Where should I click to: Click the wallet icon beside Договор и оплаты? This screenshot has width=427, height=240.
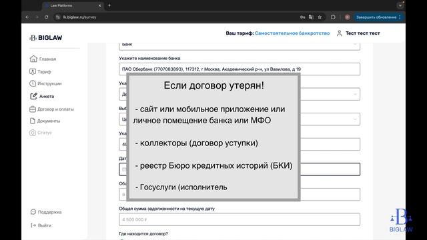click(x=33, y=109)
